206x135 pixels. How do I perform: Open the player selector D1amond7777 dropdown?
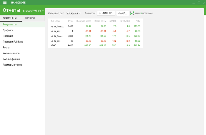pos(33,11)
